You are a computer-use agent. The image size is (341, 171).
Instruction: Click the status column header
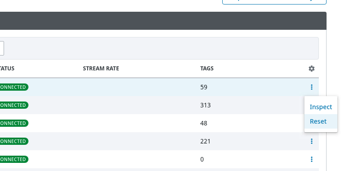tap(7, 69)
